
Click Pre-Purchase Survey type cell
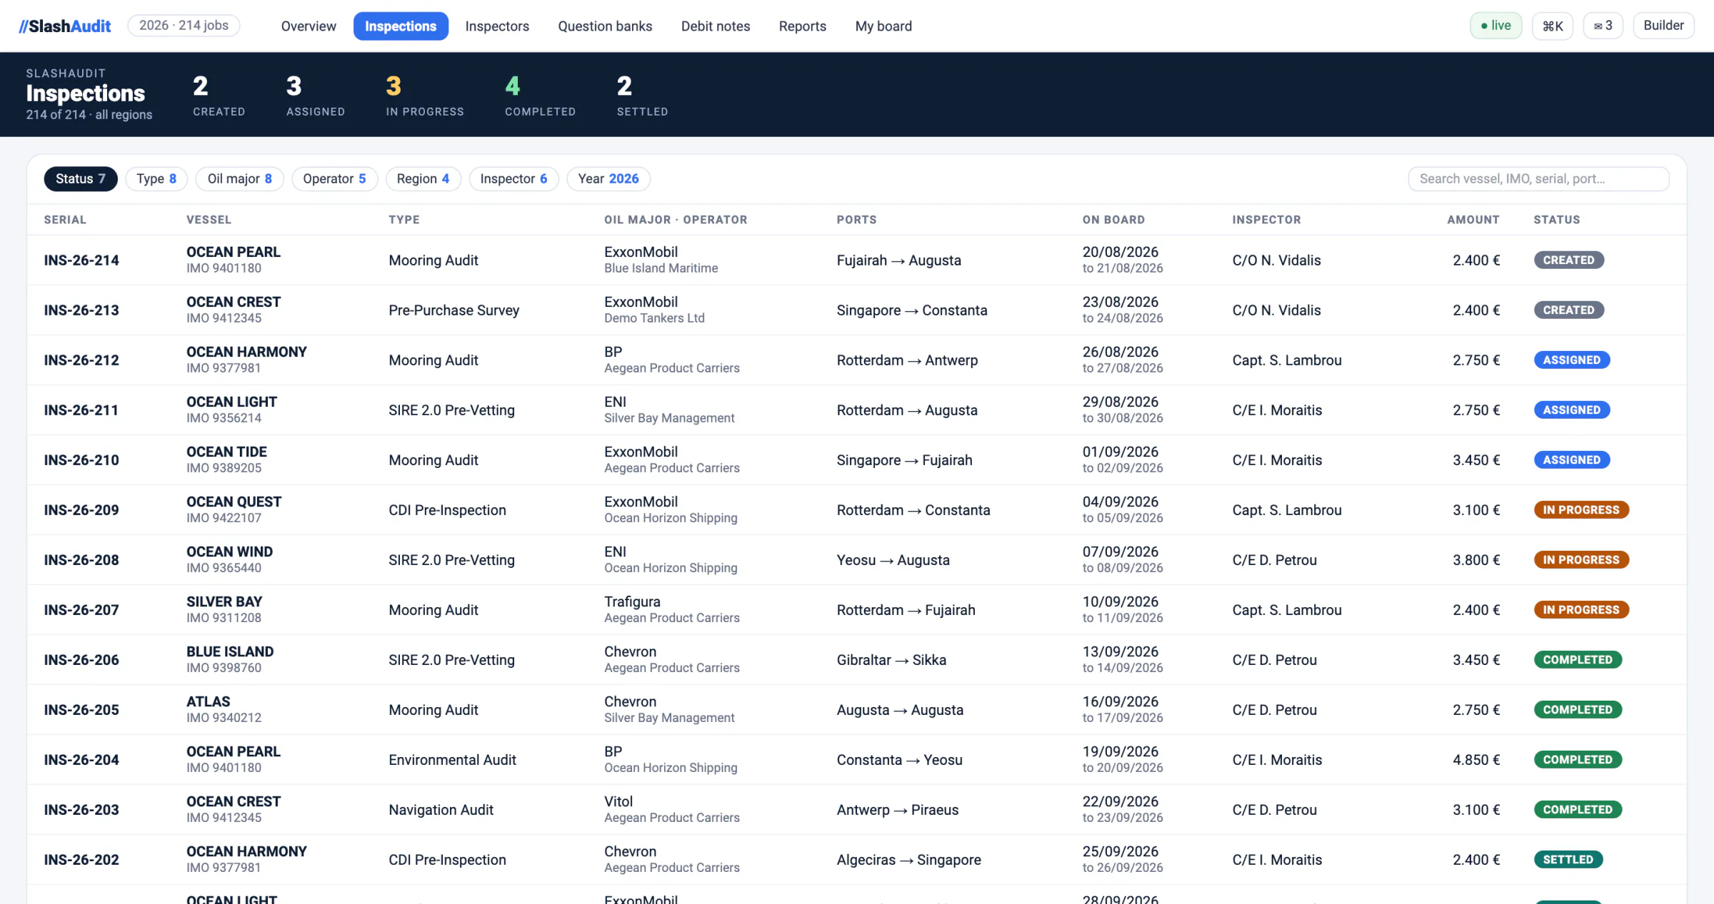(x=453, y=310)
